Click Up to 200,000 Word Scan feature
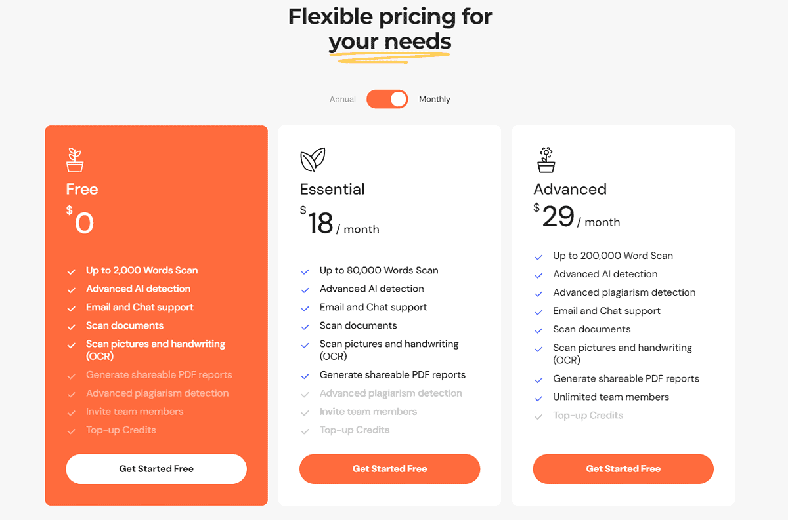Viewport: 788px width, 520px height. pyautogui.click(x=613, y=256)
